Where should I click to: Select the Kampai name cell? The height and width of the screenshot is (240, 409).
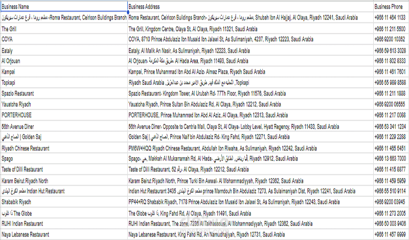[64, 71]
